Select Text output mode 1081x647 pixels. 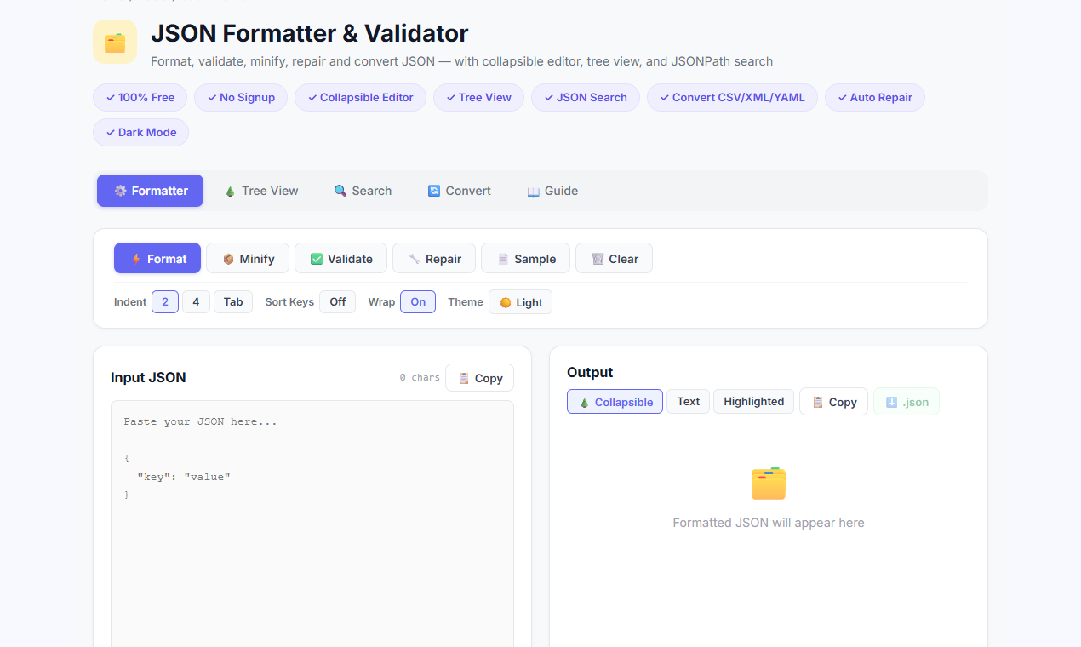(689, 401)
